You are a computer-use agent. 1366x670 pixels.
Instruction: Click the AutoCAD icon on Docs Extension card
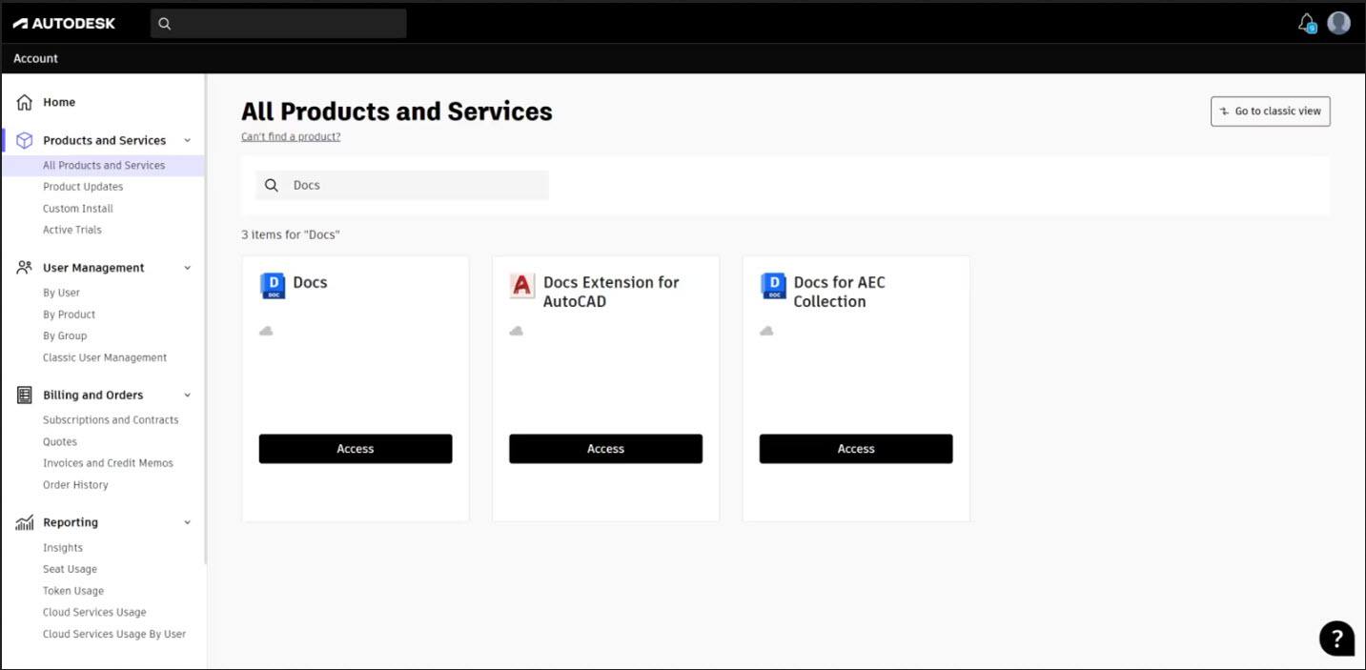(522, 286)
